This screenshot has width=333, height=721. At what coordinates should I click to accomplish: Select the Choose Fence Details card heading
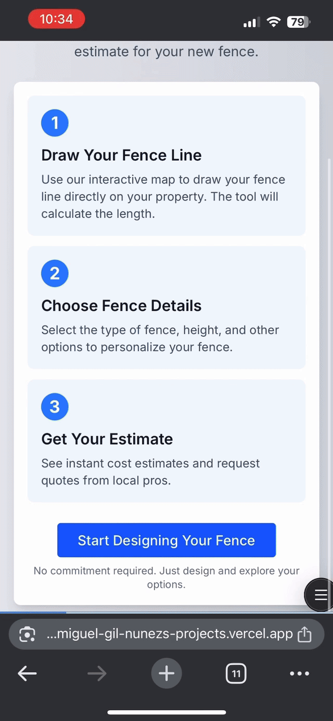pos(121,306)
